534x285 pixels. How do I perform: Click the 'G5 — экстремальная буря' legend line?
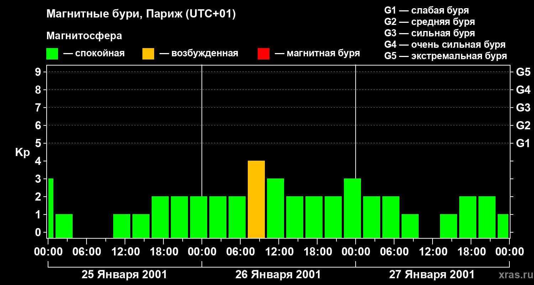tap(445, 56)
